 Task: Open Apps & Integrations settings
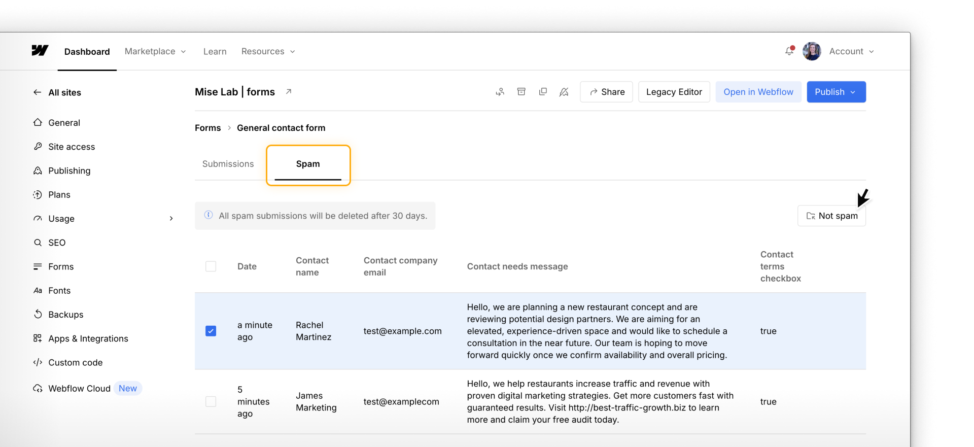click(x=80, y=338)
